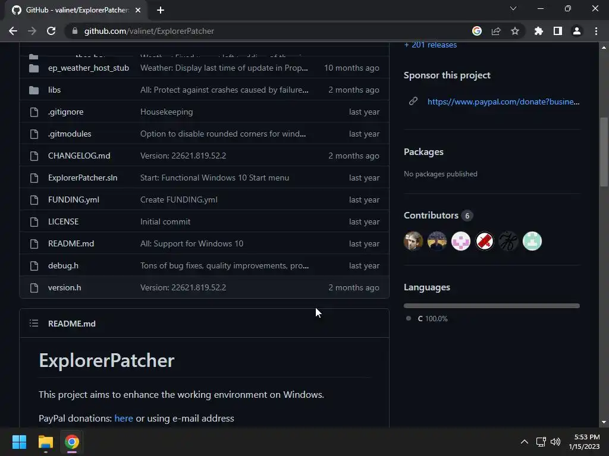Go back using the browser back arrow
The width and height of the screenshot is (609, 456).
click(x=13, y=31)
